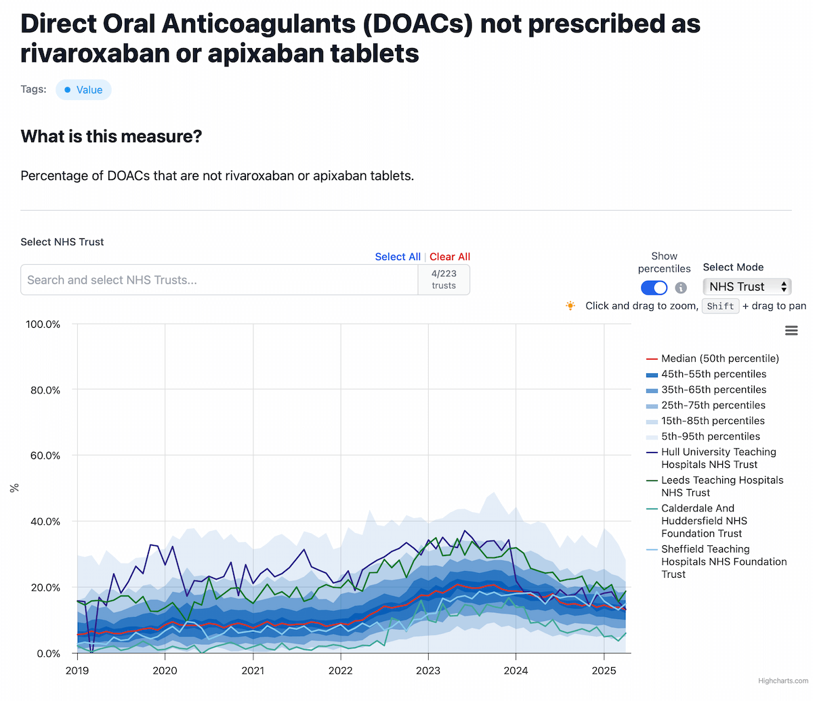Toggle Sheffield Teaching Hospitals legend entry
This screenshot has height=701, width=813.
click(x=724, y=561)
